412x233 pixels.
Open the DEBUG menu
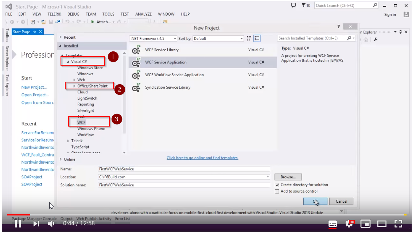(73, 14)
